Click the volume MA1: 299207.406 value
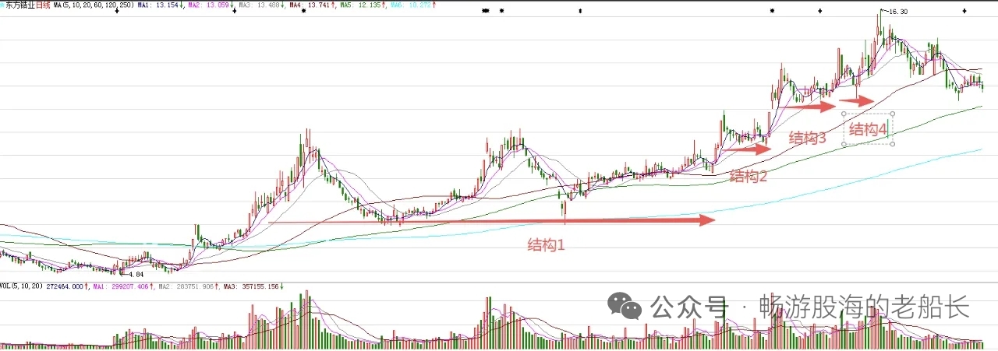The height and width of the screenshot is (351, 998). [x=122, y=286]
